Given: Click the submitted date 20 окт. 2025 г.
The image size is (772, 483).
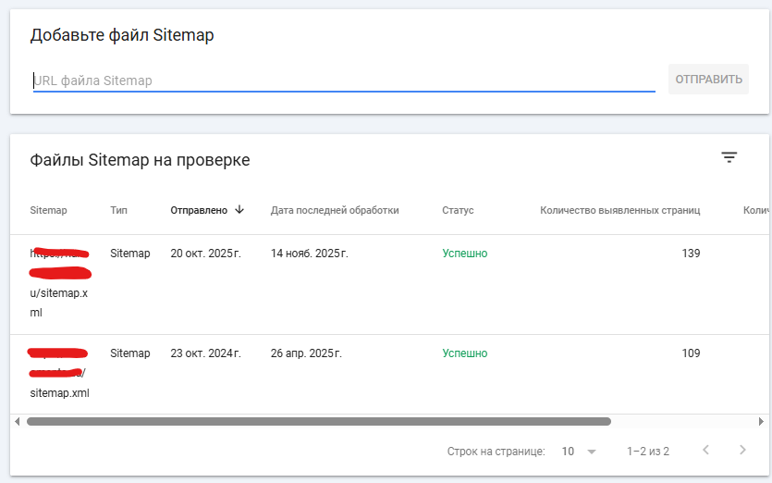Looking at the screenshot, I should [x=206, y=254].
